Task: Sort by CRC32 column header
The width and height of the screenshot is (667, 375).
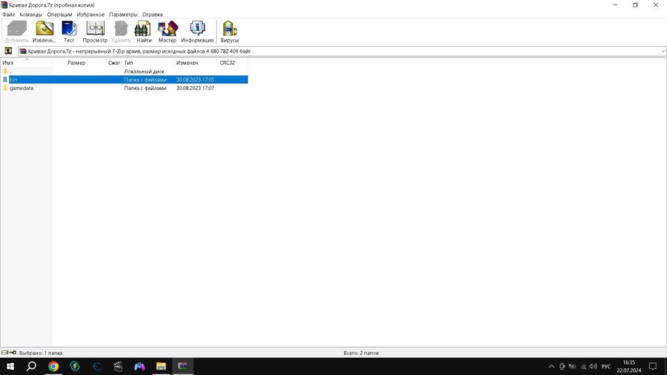Action: point(233,63)
